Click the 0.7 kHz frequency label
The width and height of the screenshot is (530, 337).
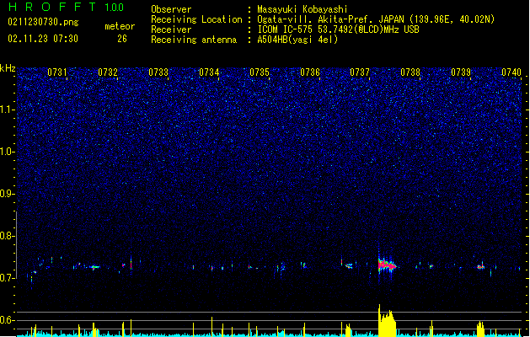point(7,278)
